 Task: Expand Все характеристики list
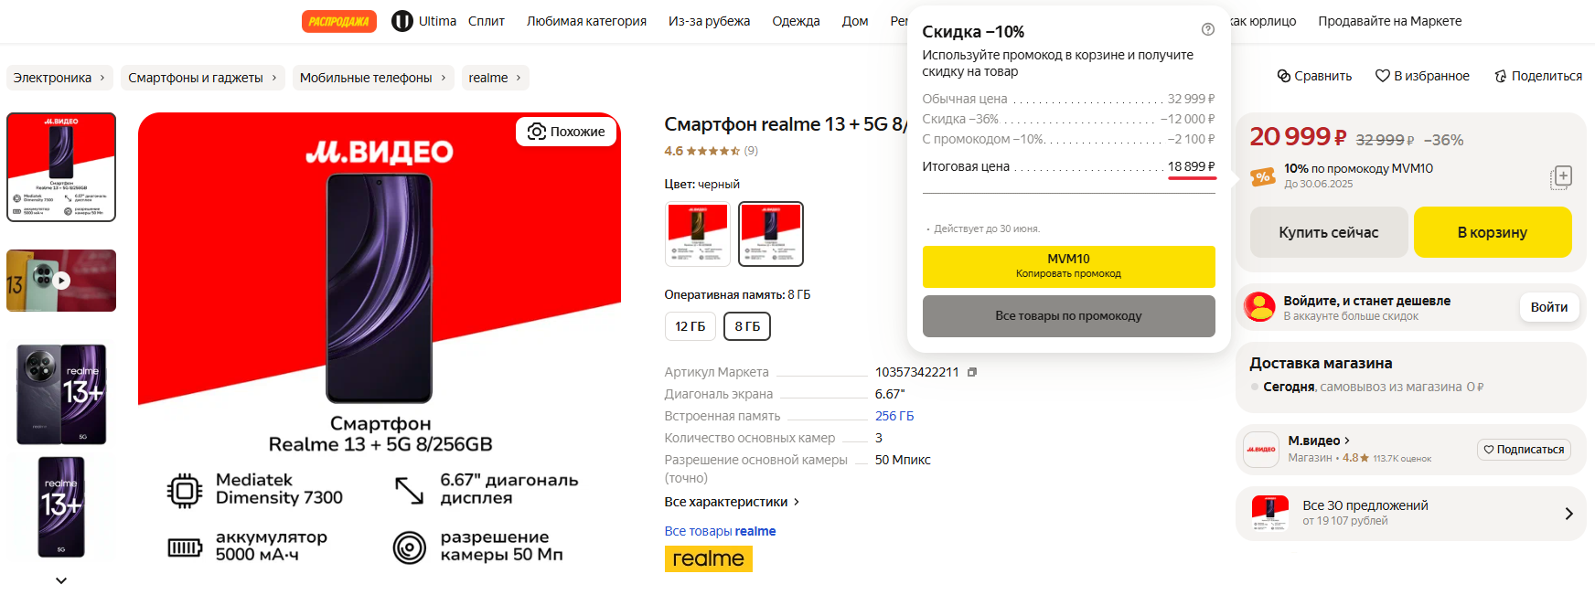[x=732, y=502]
